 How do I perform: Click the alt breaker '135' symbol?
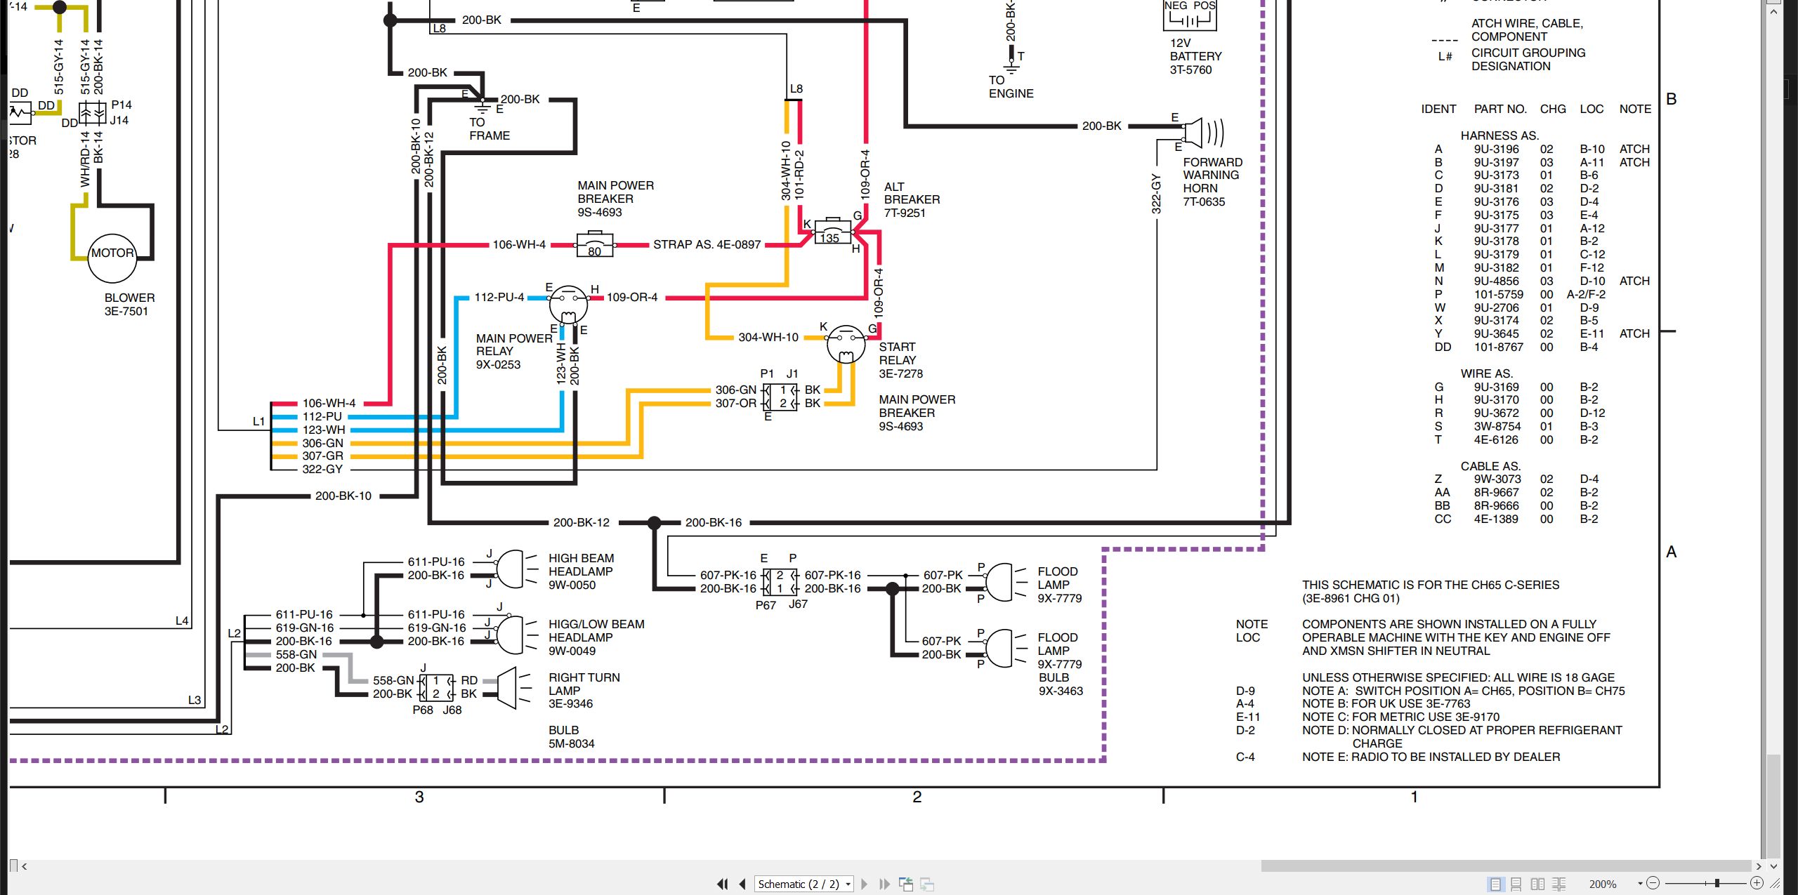(x=832, y=231)
